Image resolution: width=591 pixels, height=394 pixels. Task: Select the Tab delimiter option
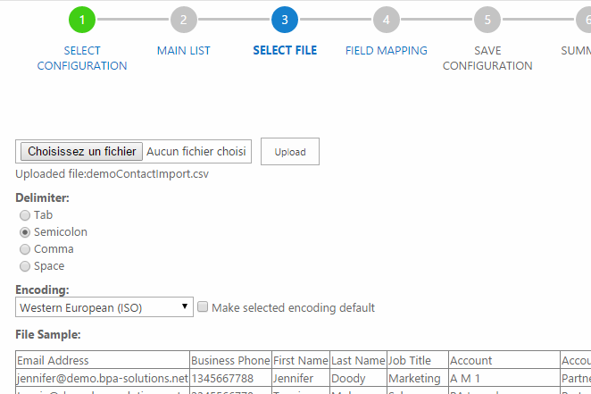25,215
